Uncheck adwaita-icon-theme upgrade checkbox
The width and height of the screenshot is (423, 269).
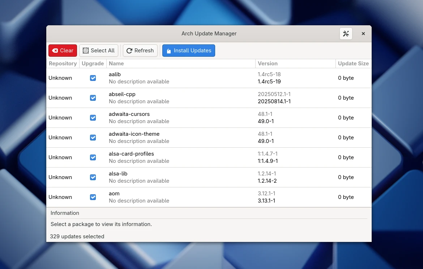coord(93,137)
